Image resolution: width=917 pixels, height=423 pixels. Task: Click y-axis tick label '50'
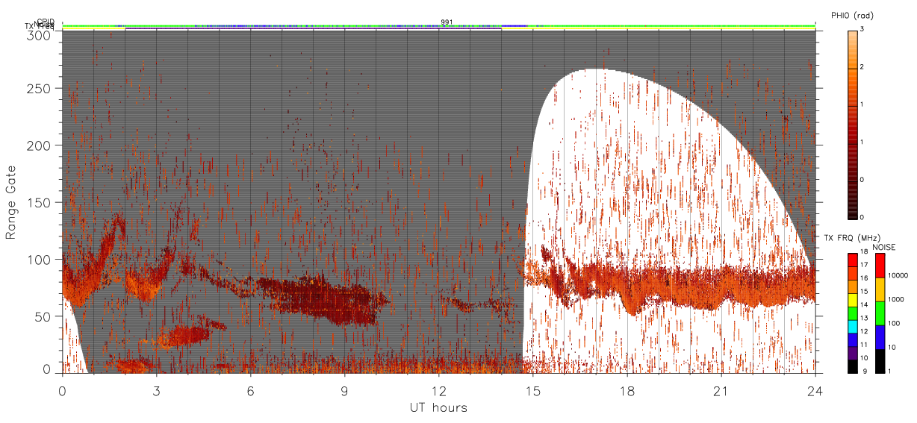coord(43,316)
